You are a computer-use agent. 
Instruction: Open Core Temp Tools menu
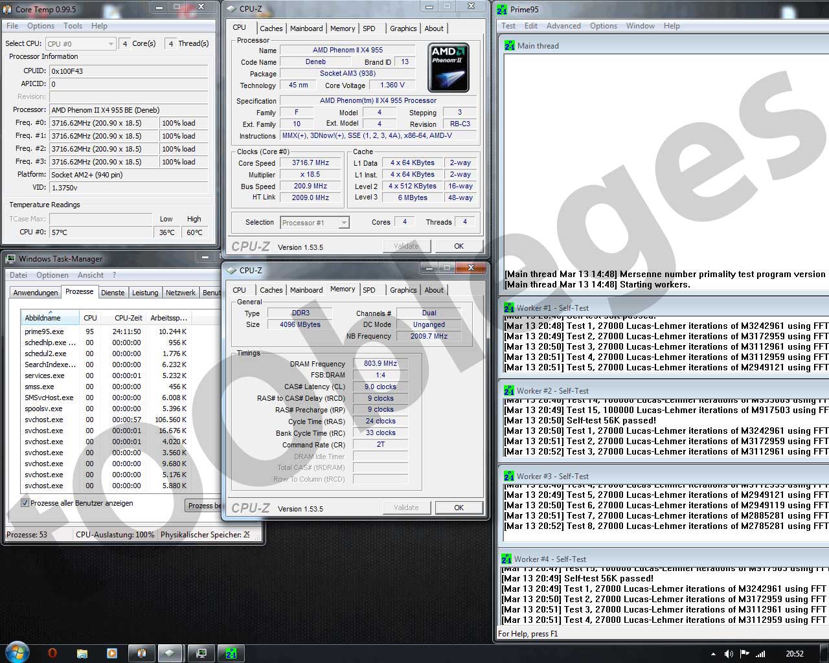[73, 26]
